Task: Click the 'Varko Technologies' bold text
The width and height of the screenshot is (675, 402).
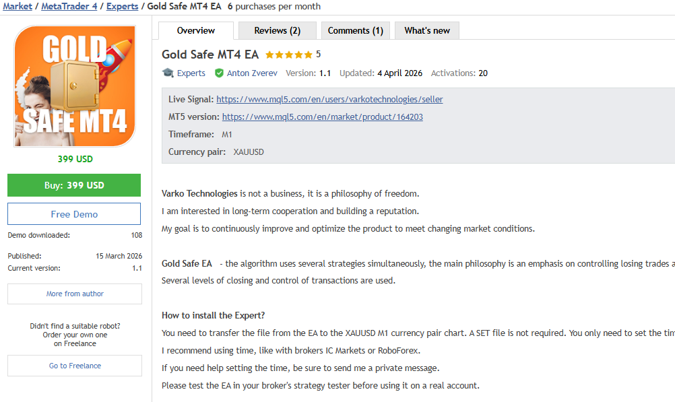Action: [199, 194]
